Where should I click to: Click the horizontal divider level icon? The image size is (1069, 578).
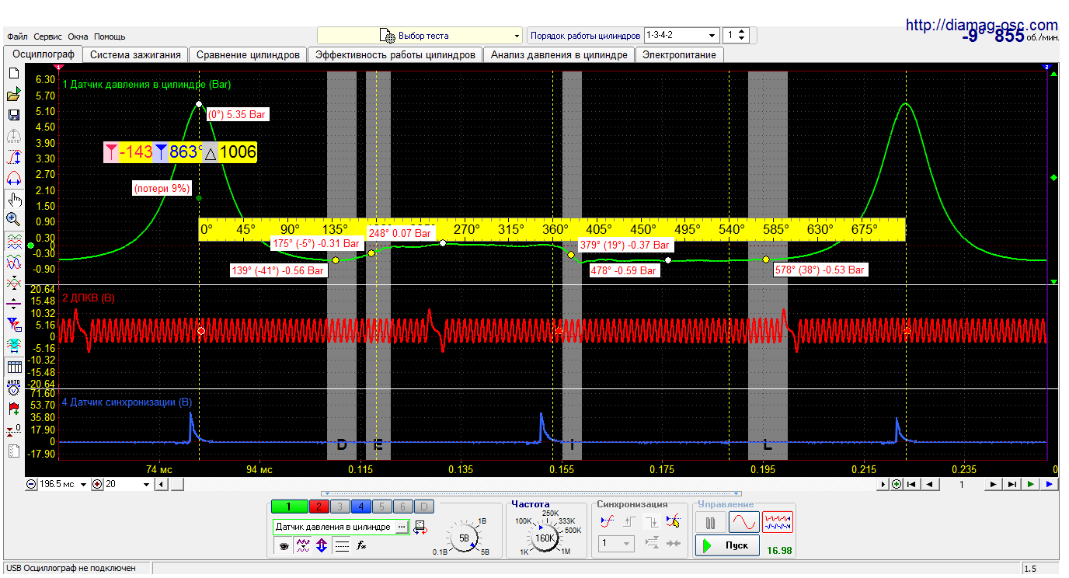(13, 304)
